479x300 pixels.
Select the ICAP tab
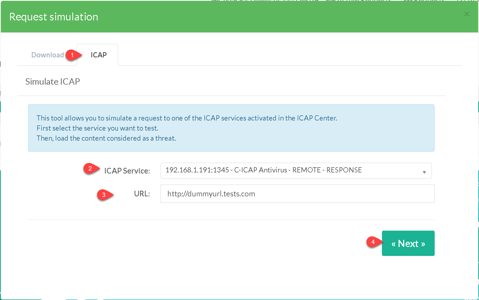[x=98, y=55]
